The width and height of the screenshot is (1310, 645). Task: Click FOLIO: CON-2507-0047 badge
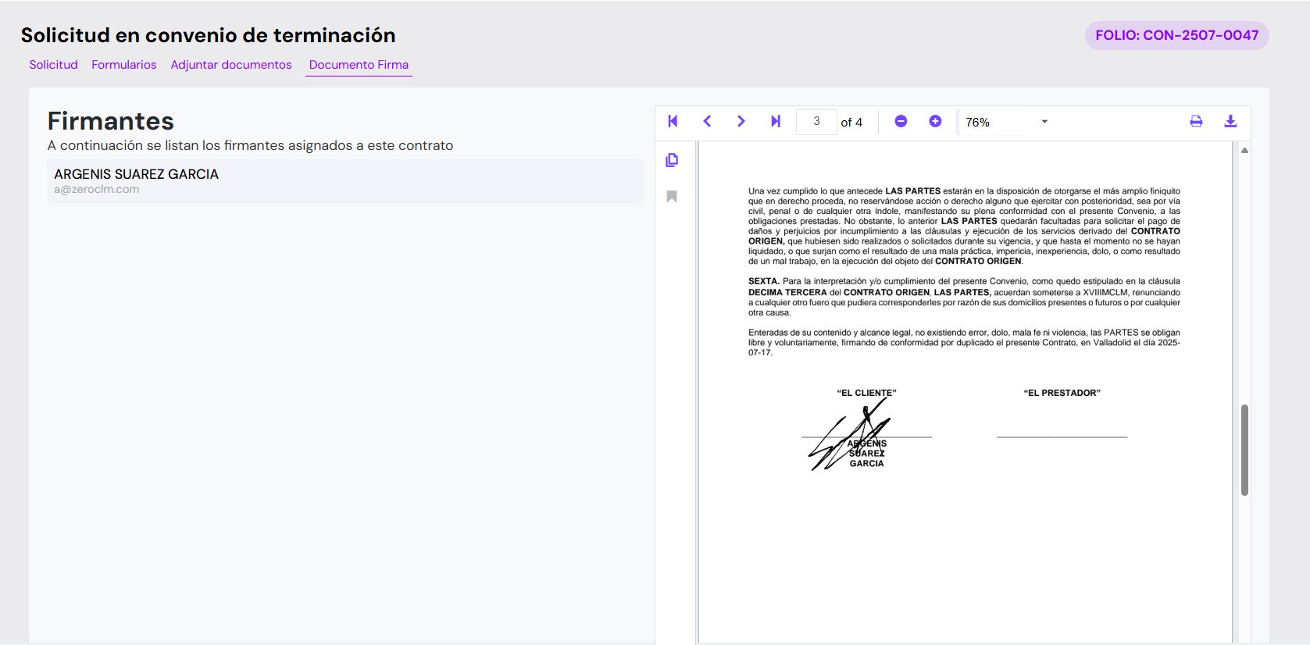(1177, 35)
